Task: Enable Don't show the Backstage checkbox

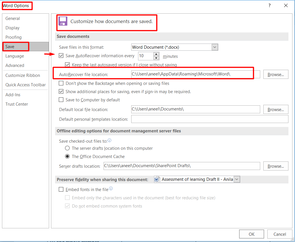Action: (61, 83)
